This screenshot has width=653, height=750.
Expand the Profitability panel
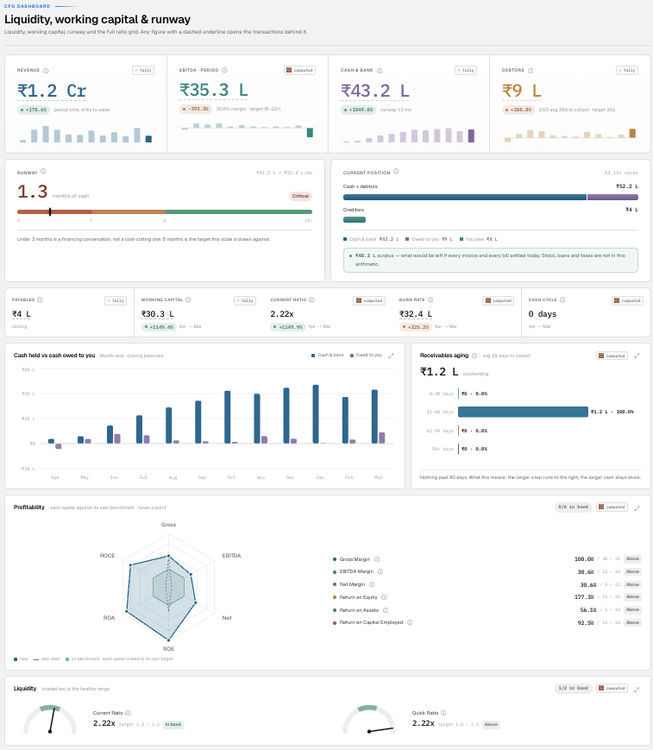(637, 508)
